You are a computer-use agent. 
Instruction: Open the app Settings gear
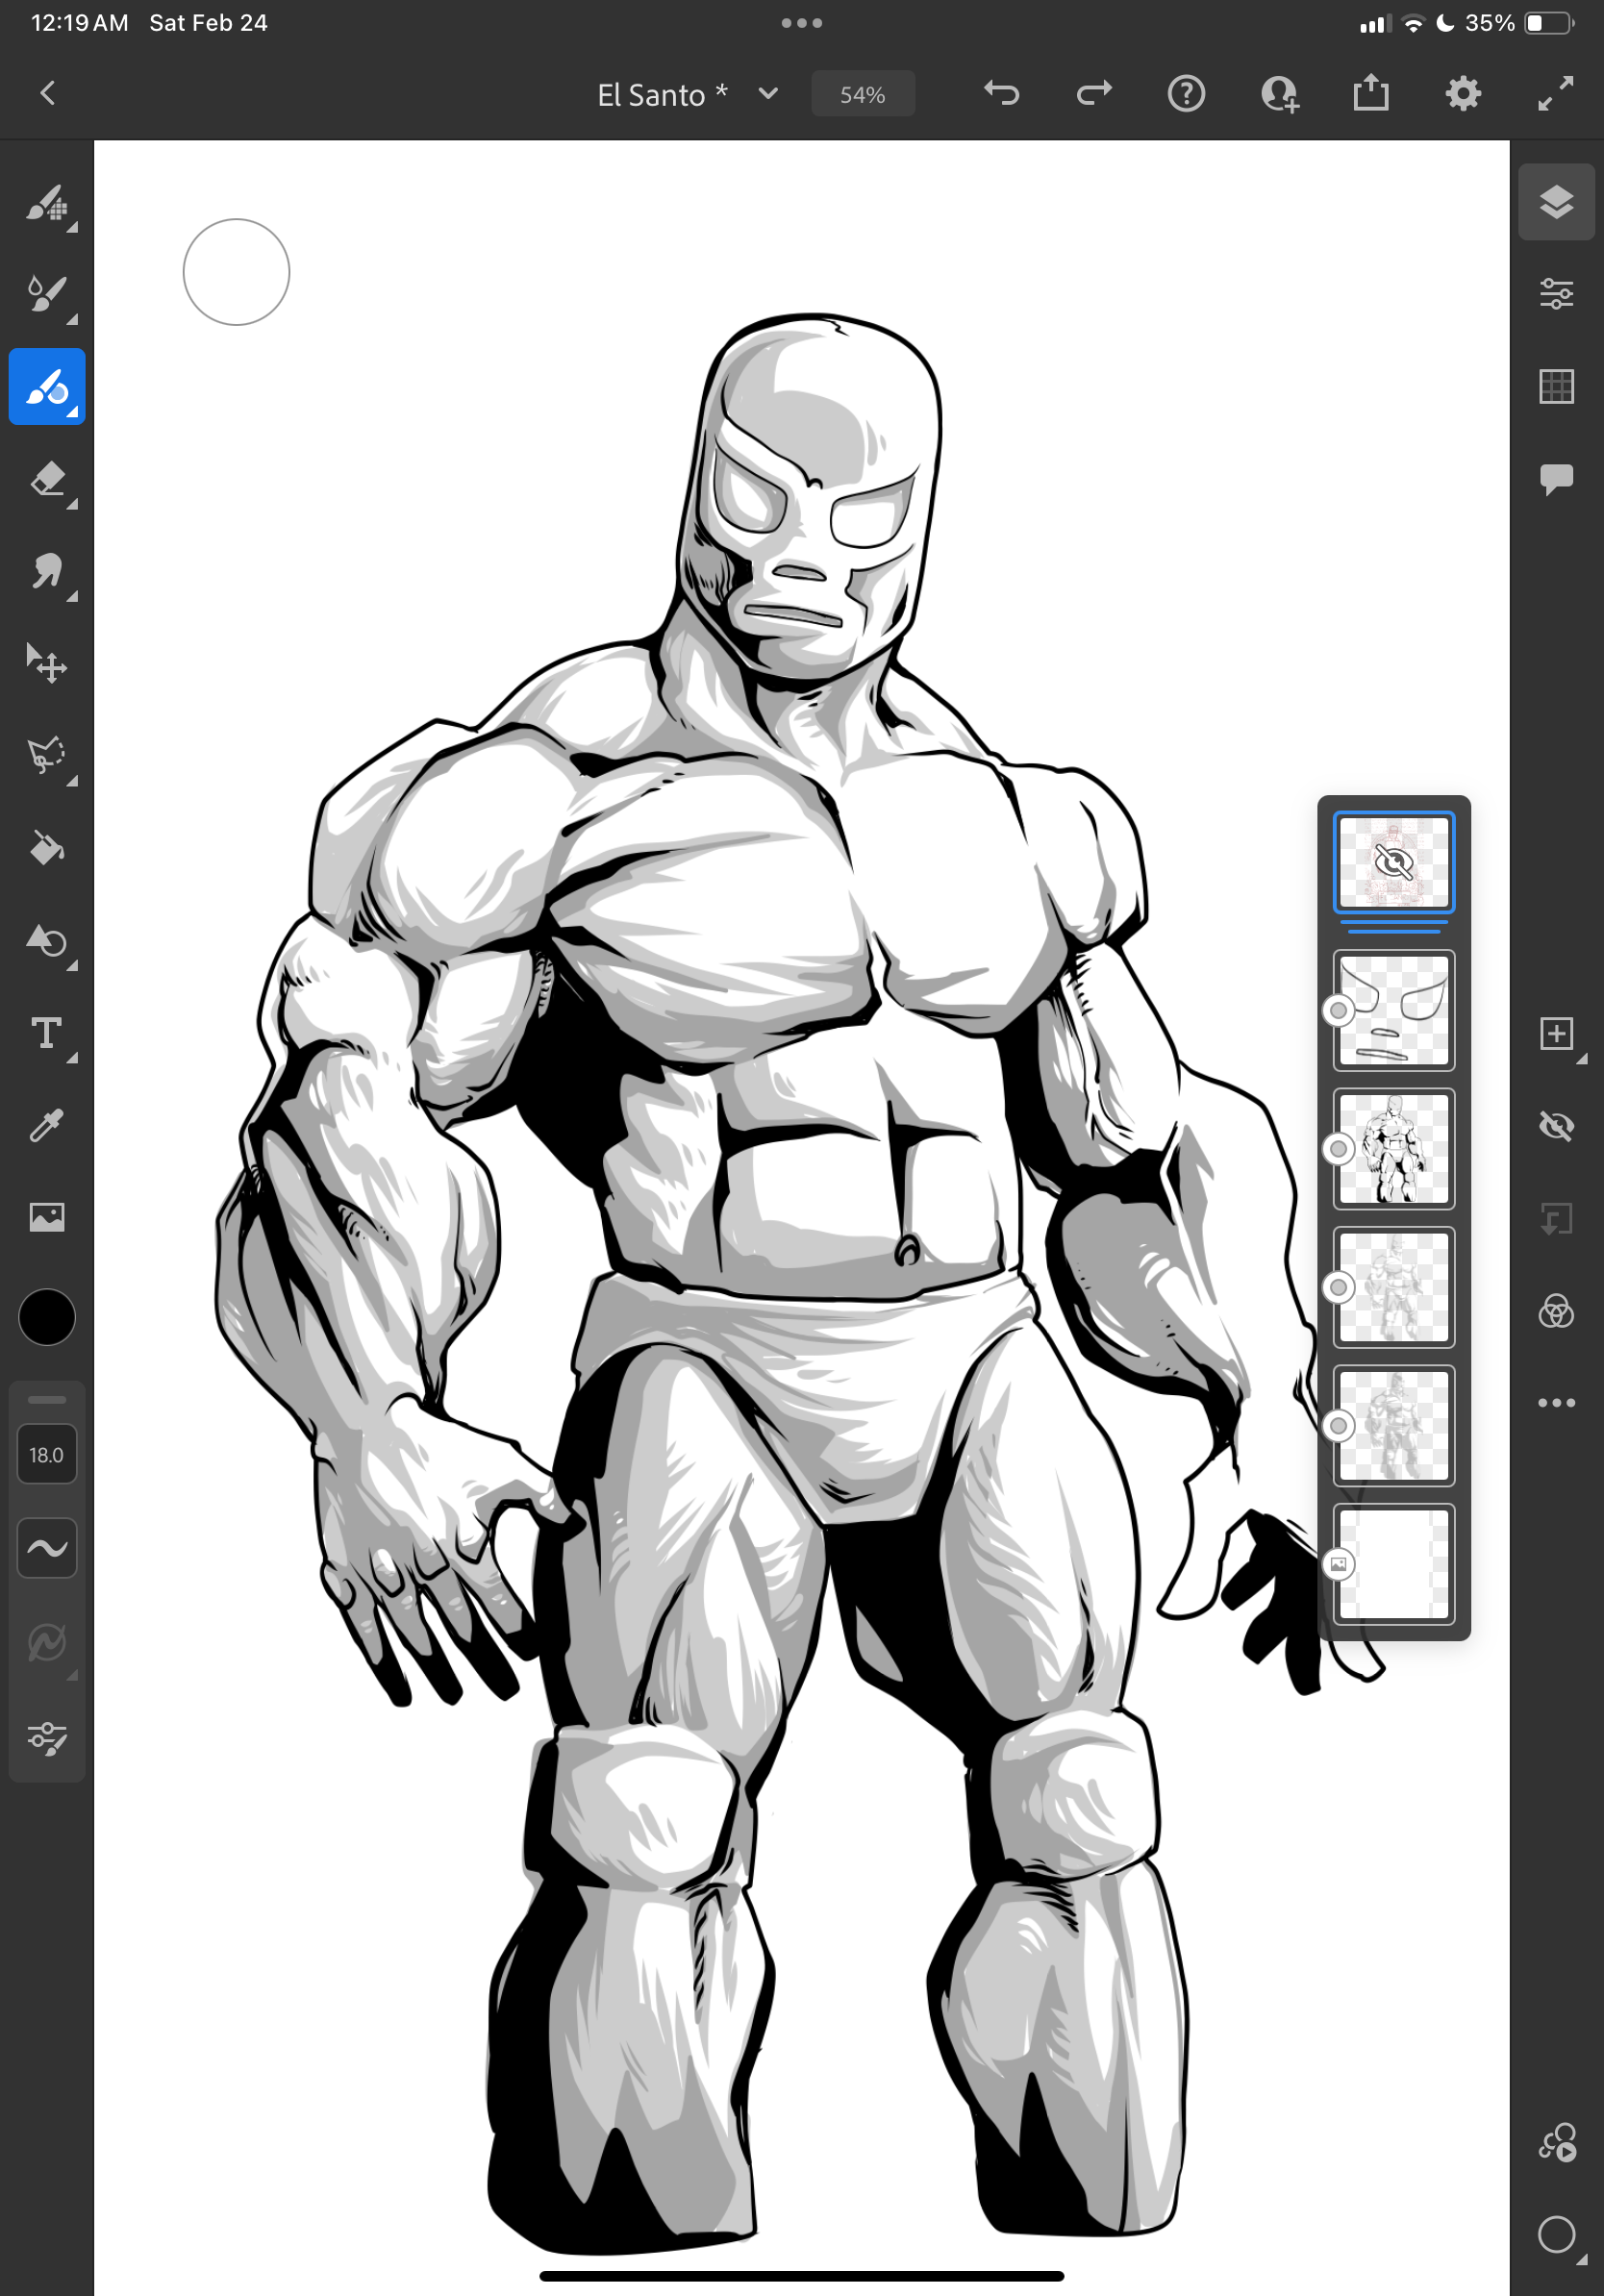[1463, 94]
